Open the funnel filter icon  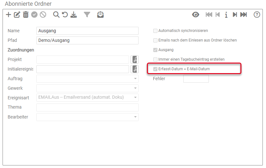[87, 15]
